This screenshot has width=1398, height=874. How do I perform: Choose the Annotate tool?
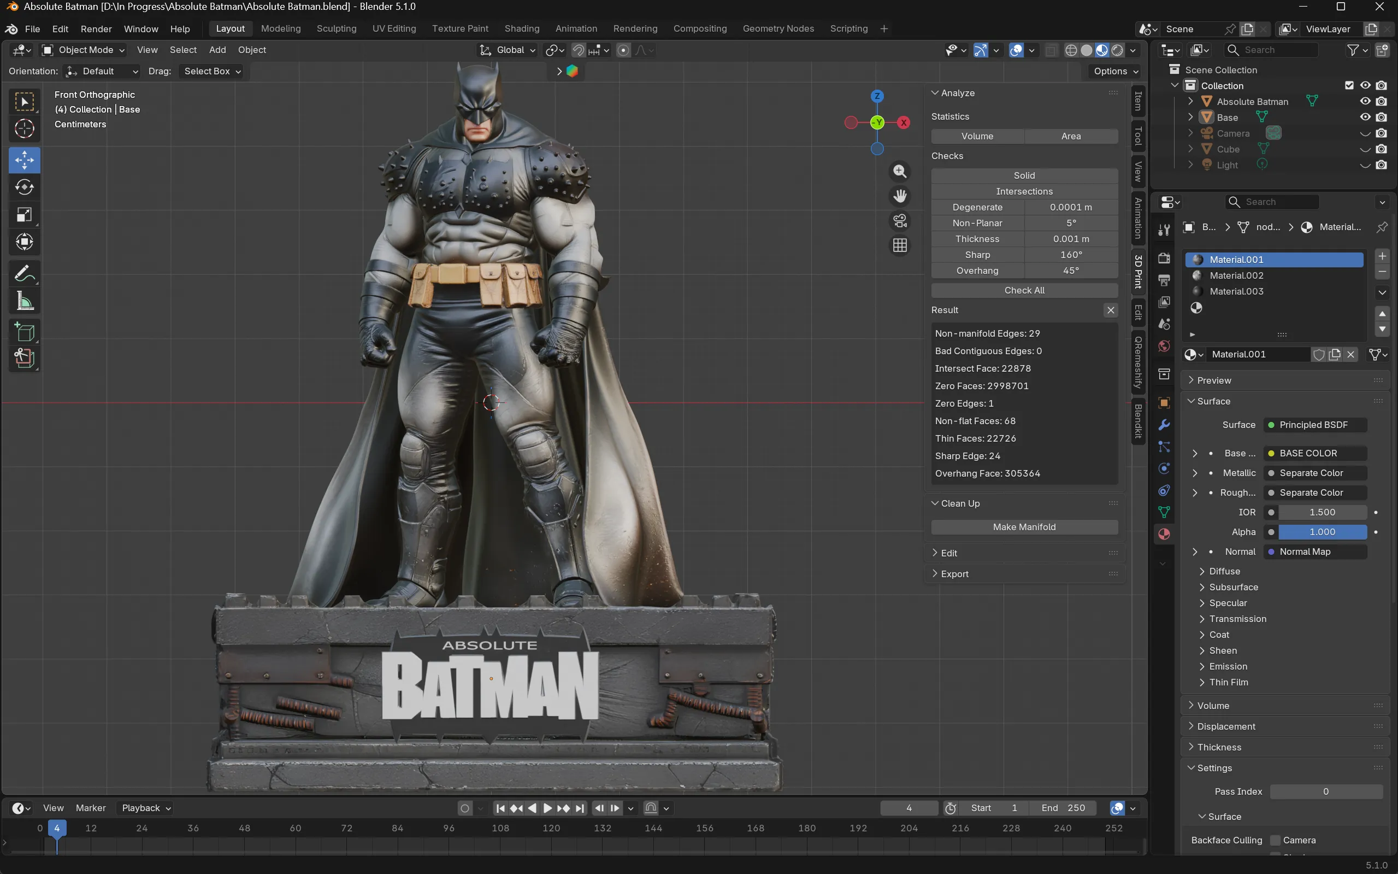pyautogui.click(x=24, y=273)
